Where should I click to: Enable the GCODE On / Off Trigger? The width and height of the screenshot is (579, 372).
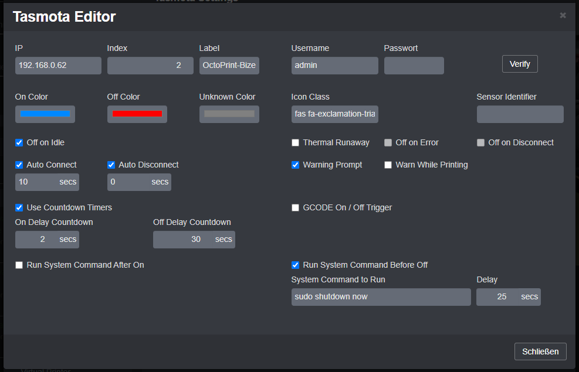click(295, 207)
